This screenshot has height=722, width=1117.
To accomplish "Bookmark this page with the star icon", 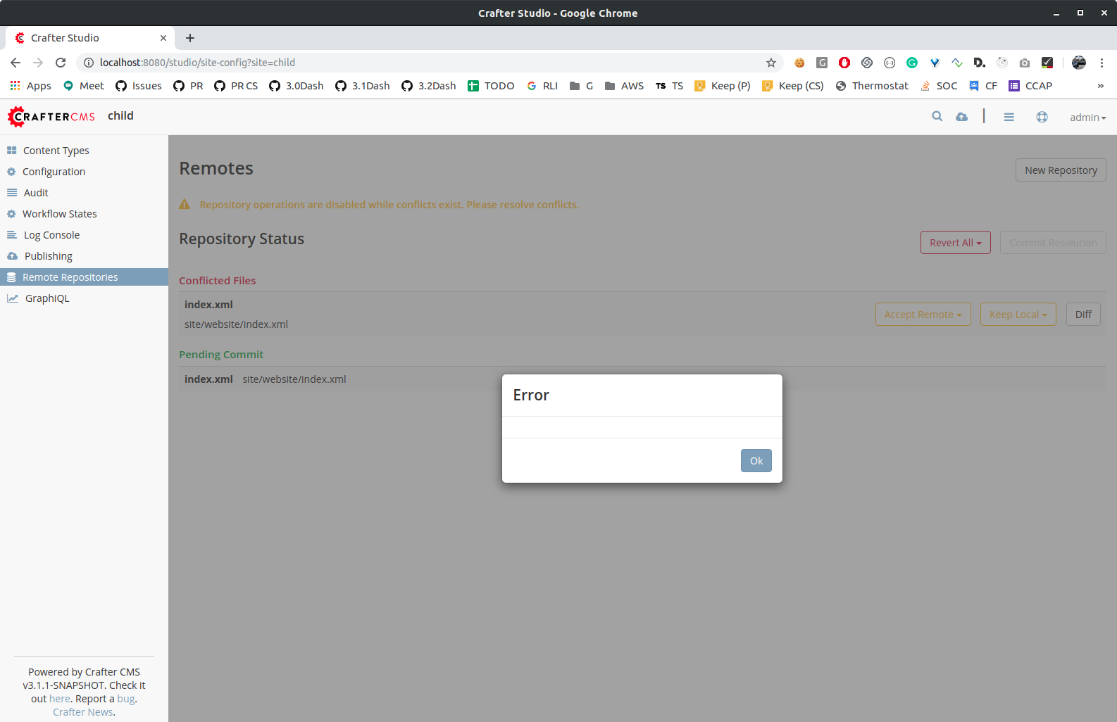I will [x=771, y=63].
